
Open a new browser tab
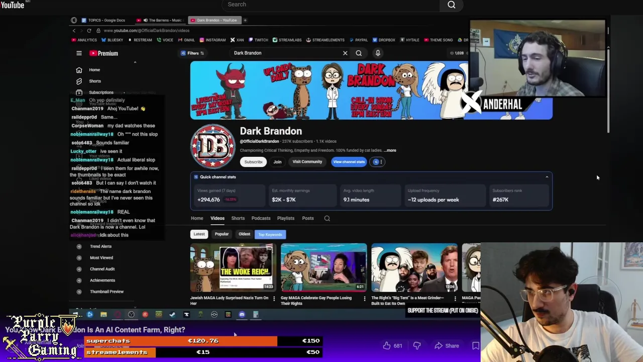(x=245, y=20)
